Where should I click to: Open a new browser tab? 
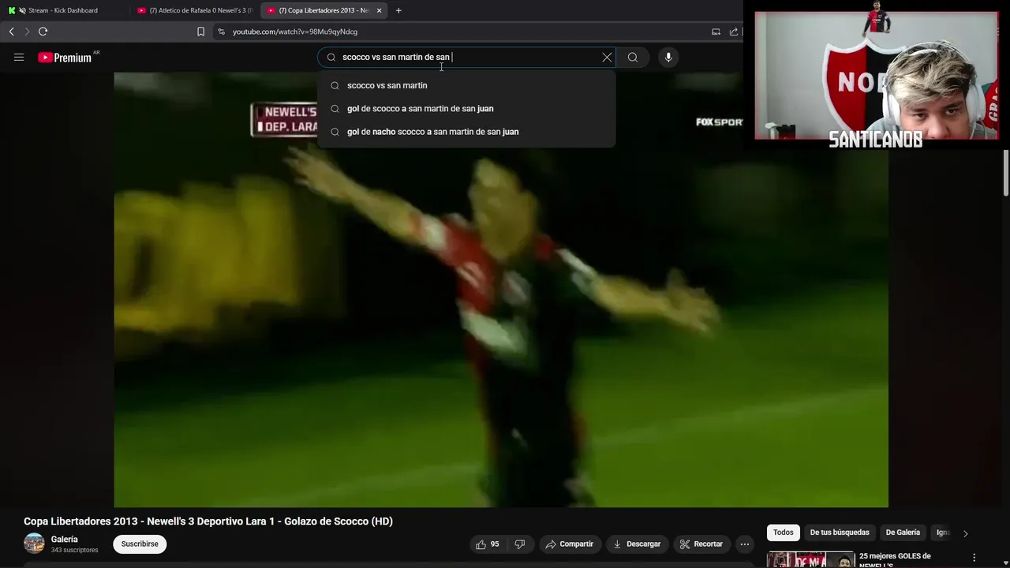point(398,10)
